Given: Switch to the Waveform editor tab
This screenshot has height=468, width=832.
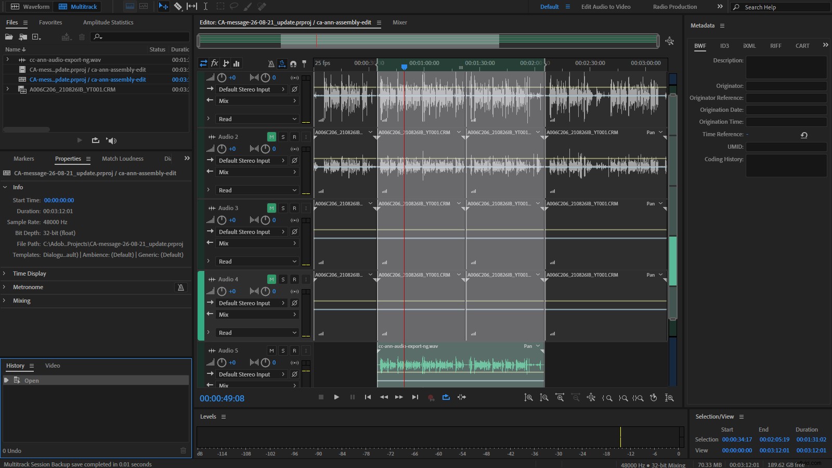Looking at the screenshot, I should tap(30, 7).
